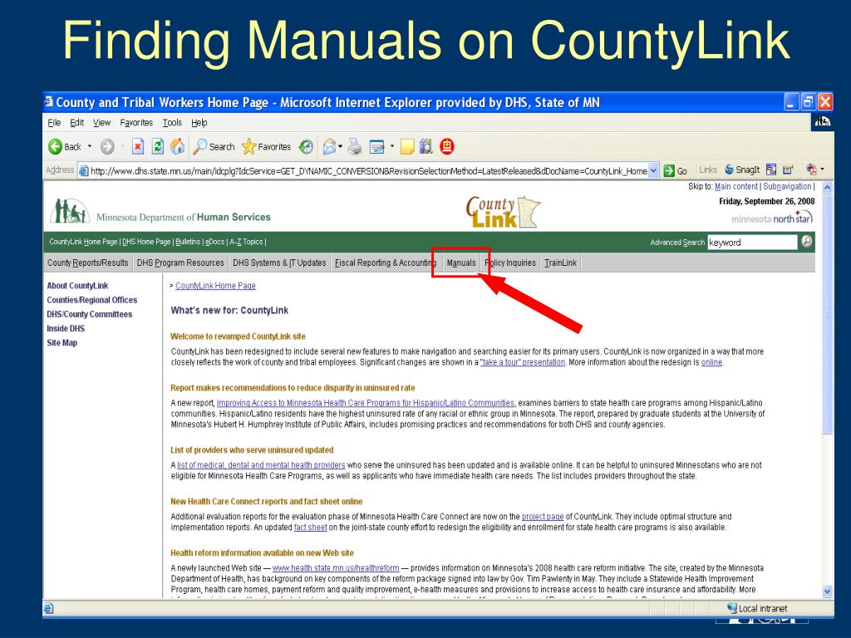Select the County Reports/Results tab
The height and width of the screenshot is (638, 851).
(87, 263)
